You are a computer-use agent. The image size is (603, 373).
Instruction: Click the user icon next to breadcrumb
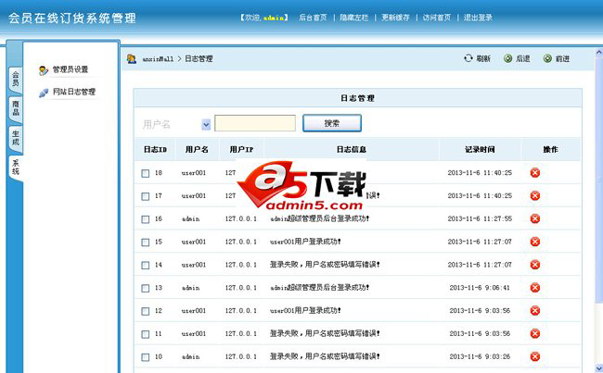coord(132,58)
